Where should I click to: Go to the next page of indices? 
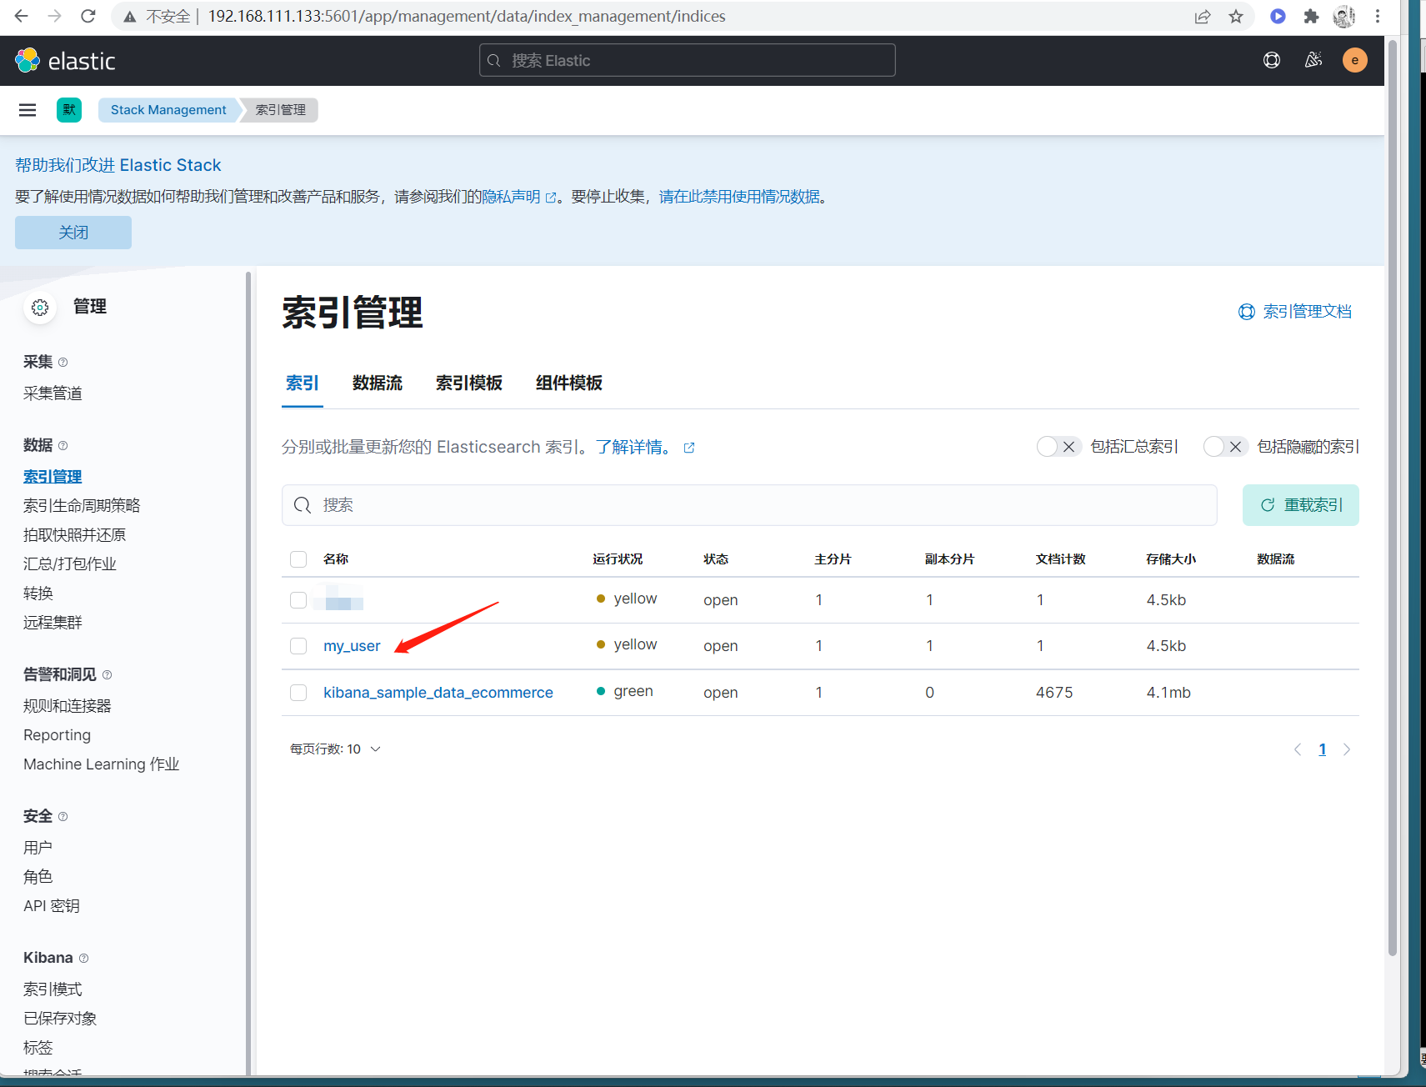(1347, 749)
